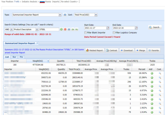This screenshot has height=115, width=165.
Task: Click magnifier icon in 10.097% row
Action: pyautogui.click(x=160, y=86)
